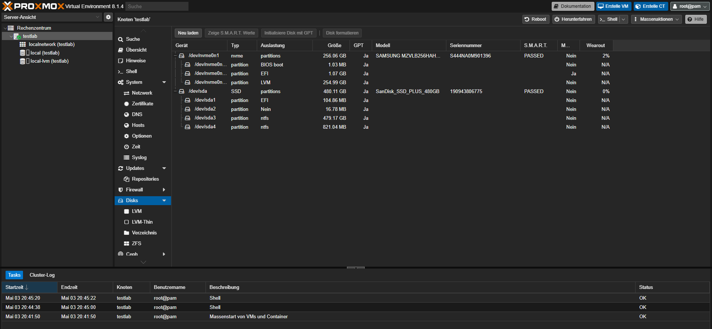This screenshot has width=712, height=329.
Task: Click the /dev/sda3 partition icon
Action: tap(187, 118)
